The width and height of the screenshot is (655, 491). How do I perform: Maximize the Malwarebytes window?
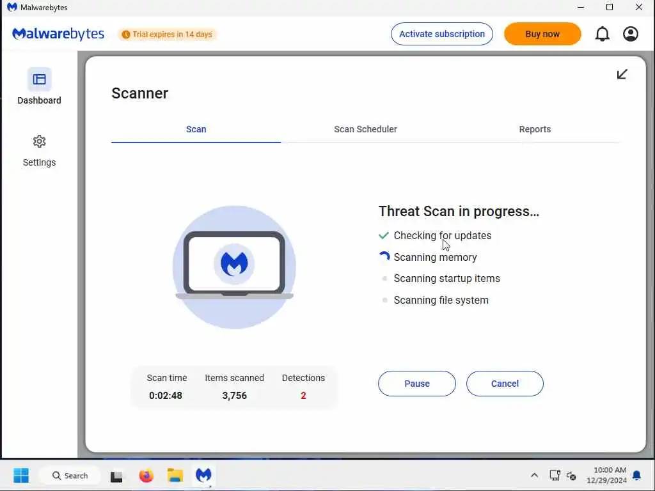[x=610, y=8]
